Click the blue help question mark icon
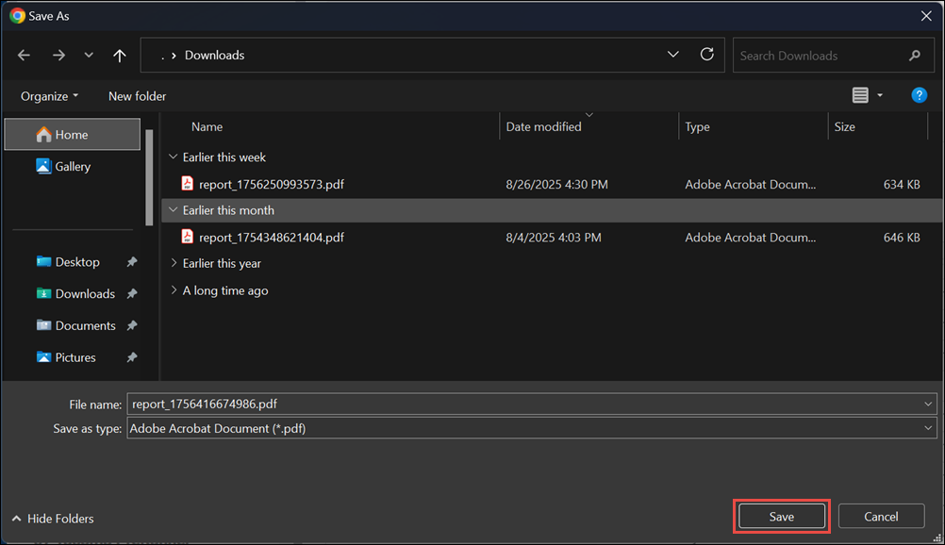Viewport: 945px width, 545px height. point(918,94)
